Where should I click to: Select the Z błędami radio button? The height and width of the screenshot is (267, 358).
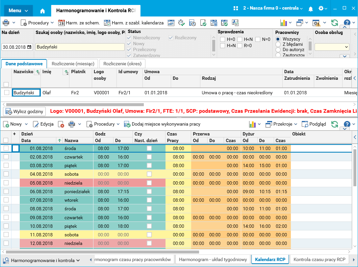coord(278,44)
